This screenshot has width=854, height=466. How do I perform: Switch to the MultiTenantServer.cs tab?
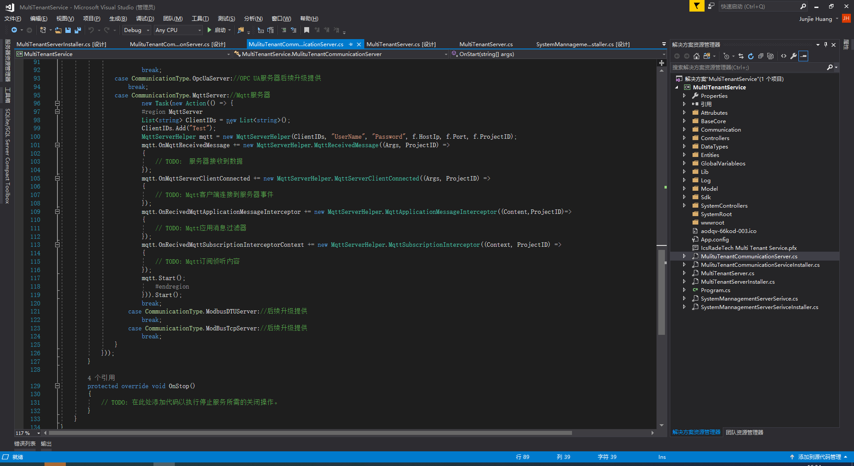486,44
